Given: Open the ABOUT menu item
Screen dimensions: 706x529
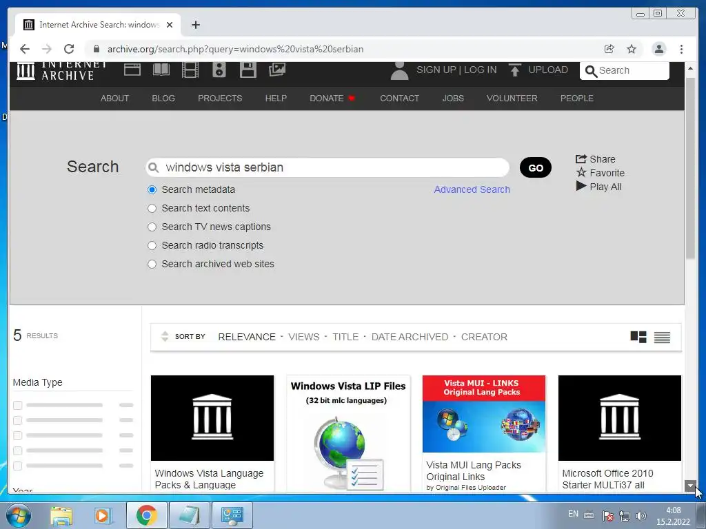Looking at the screenshot, I should [x=115, y=98].
